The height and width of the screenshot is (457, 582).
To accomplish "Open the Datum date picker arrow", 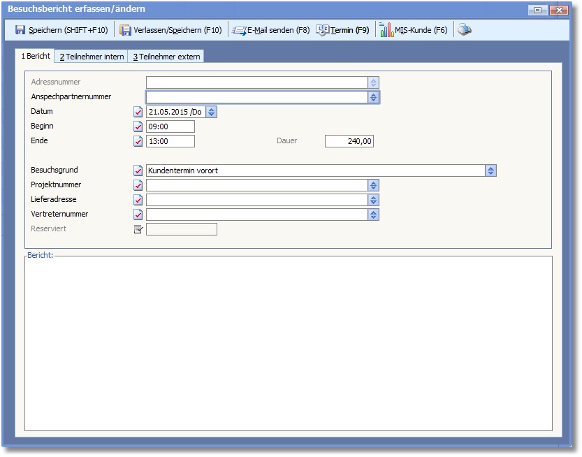I will (212, 112).
